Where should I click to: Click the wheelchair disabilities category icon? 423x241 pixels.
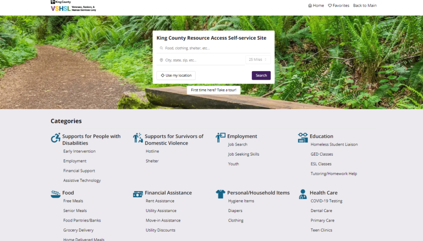pyautogui.click(x=56, y=138)
